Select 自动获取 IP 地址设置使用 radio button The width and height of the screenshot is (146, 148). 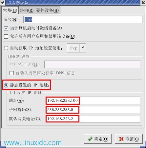coord(6,48)
